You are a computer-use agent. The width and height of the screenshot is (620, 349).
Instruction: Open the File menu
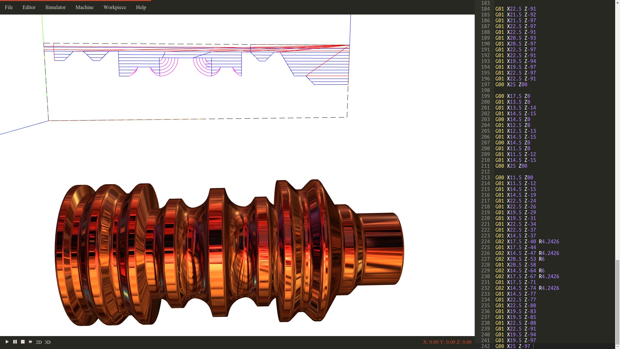(x=9, y=7)
